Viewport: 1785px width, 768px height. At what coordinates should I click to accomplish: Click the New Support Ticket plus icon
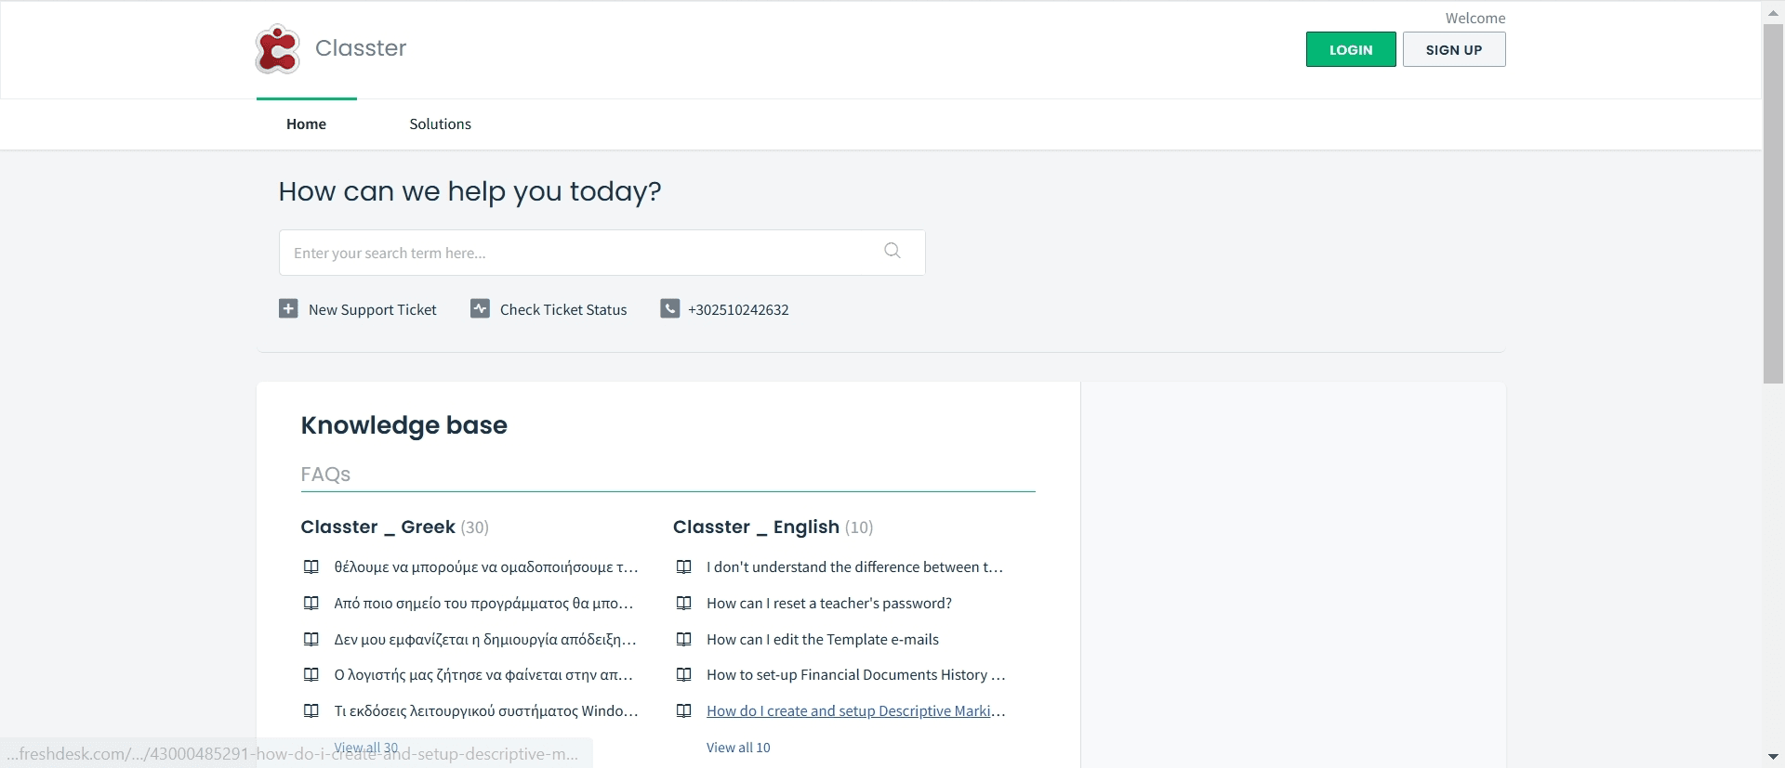tap(288, 308)
